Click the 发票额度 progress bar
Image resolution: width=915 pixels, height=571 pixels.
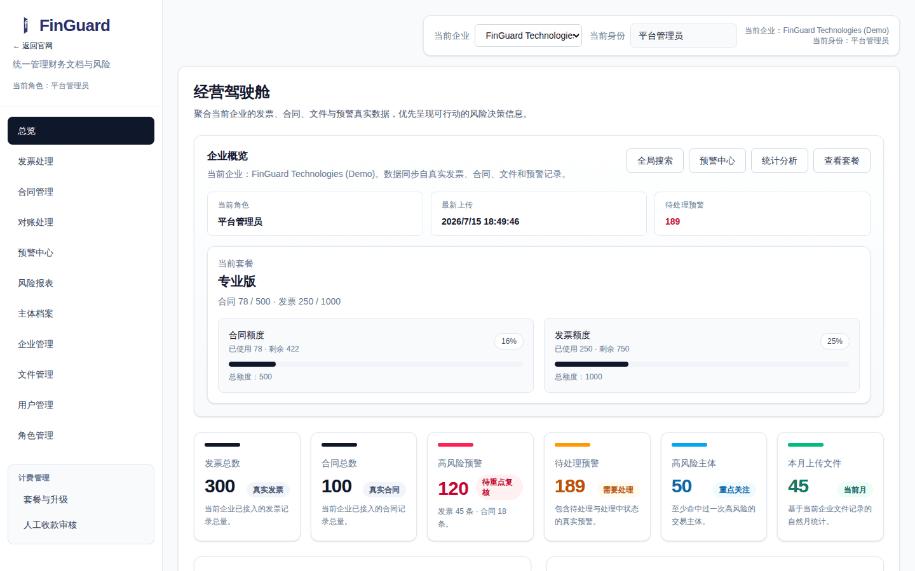click(x=701, y=364)
